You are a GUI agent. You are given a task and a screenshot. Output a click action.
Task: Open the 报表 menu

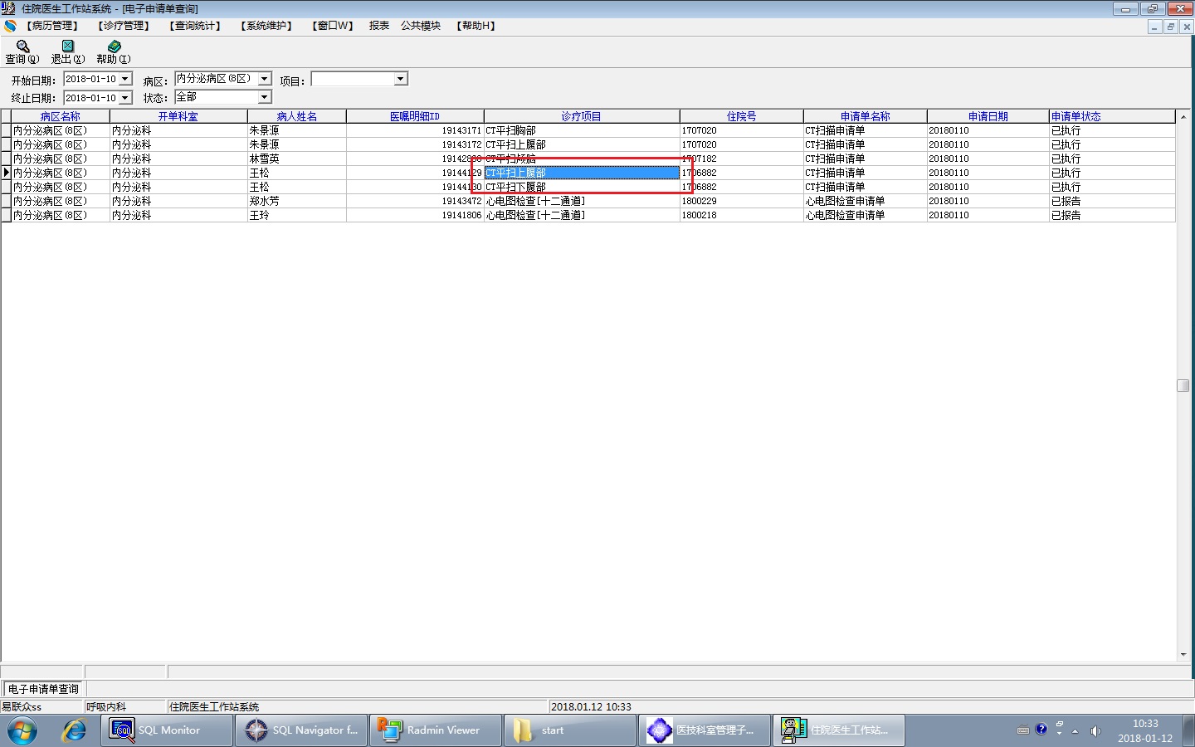(379, 26)
